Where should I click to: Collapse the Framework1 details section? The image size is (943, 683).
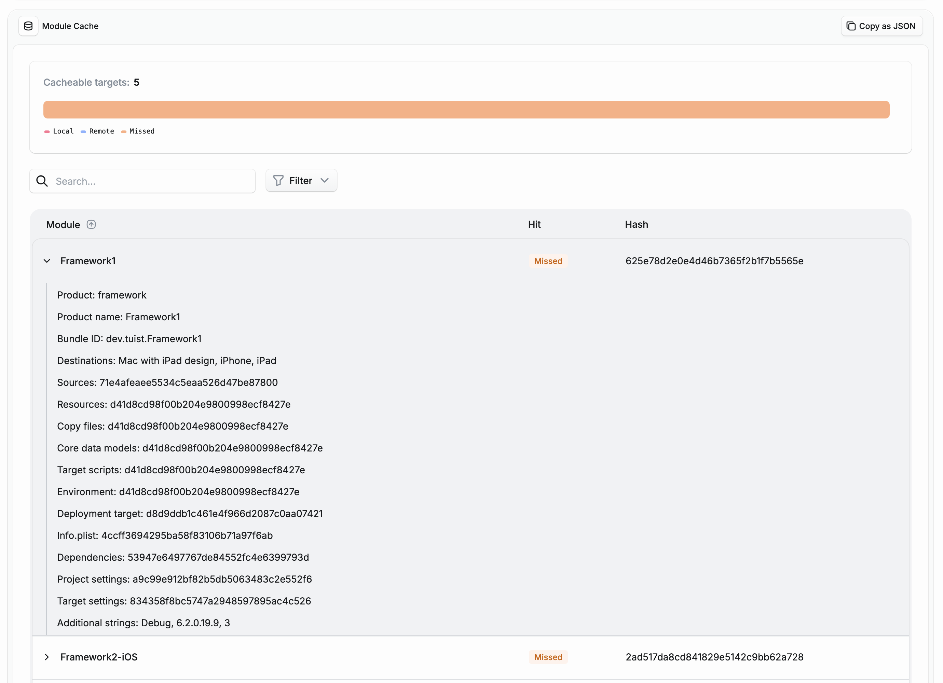point(46,261)
